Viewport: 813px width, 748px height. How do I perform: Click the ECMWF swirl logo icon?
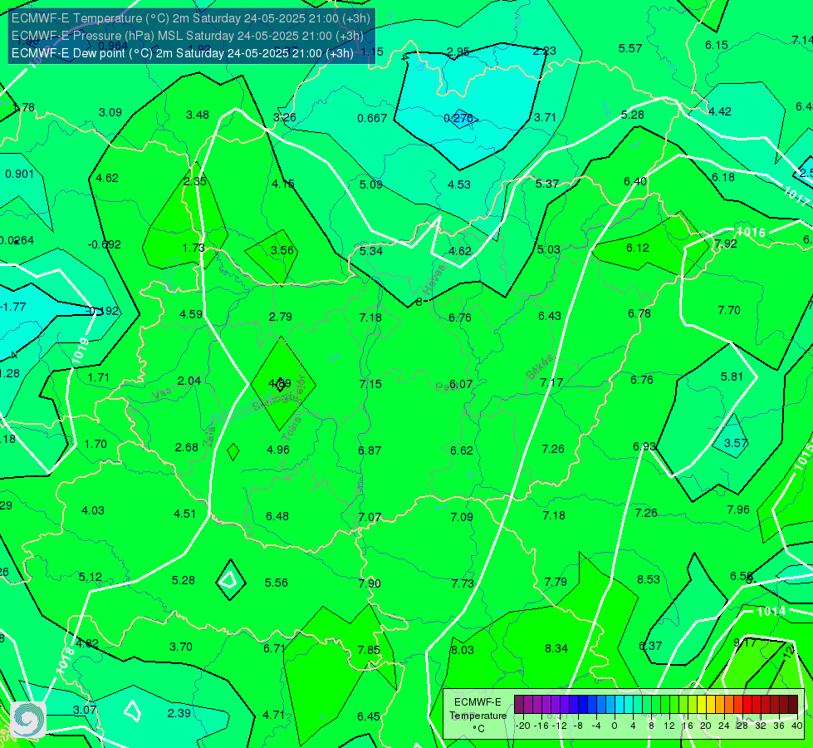coord(28,720)
